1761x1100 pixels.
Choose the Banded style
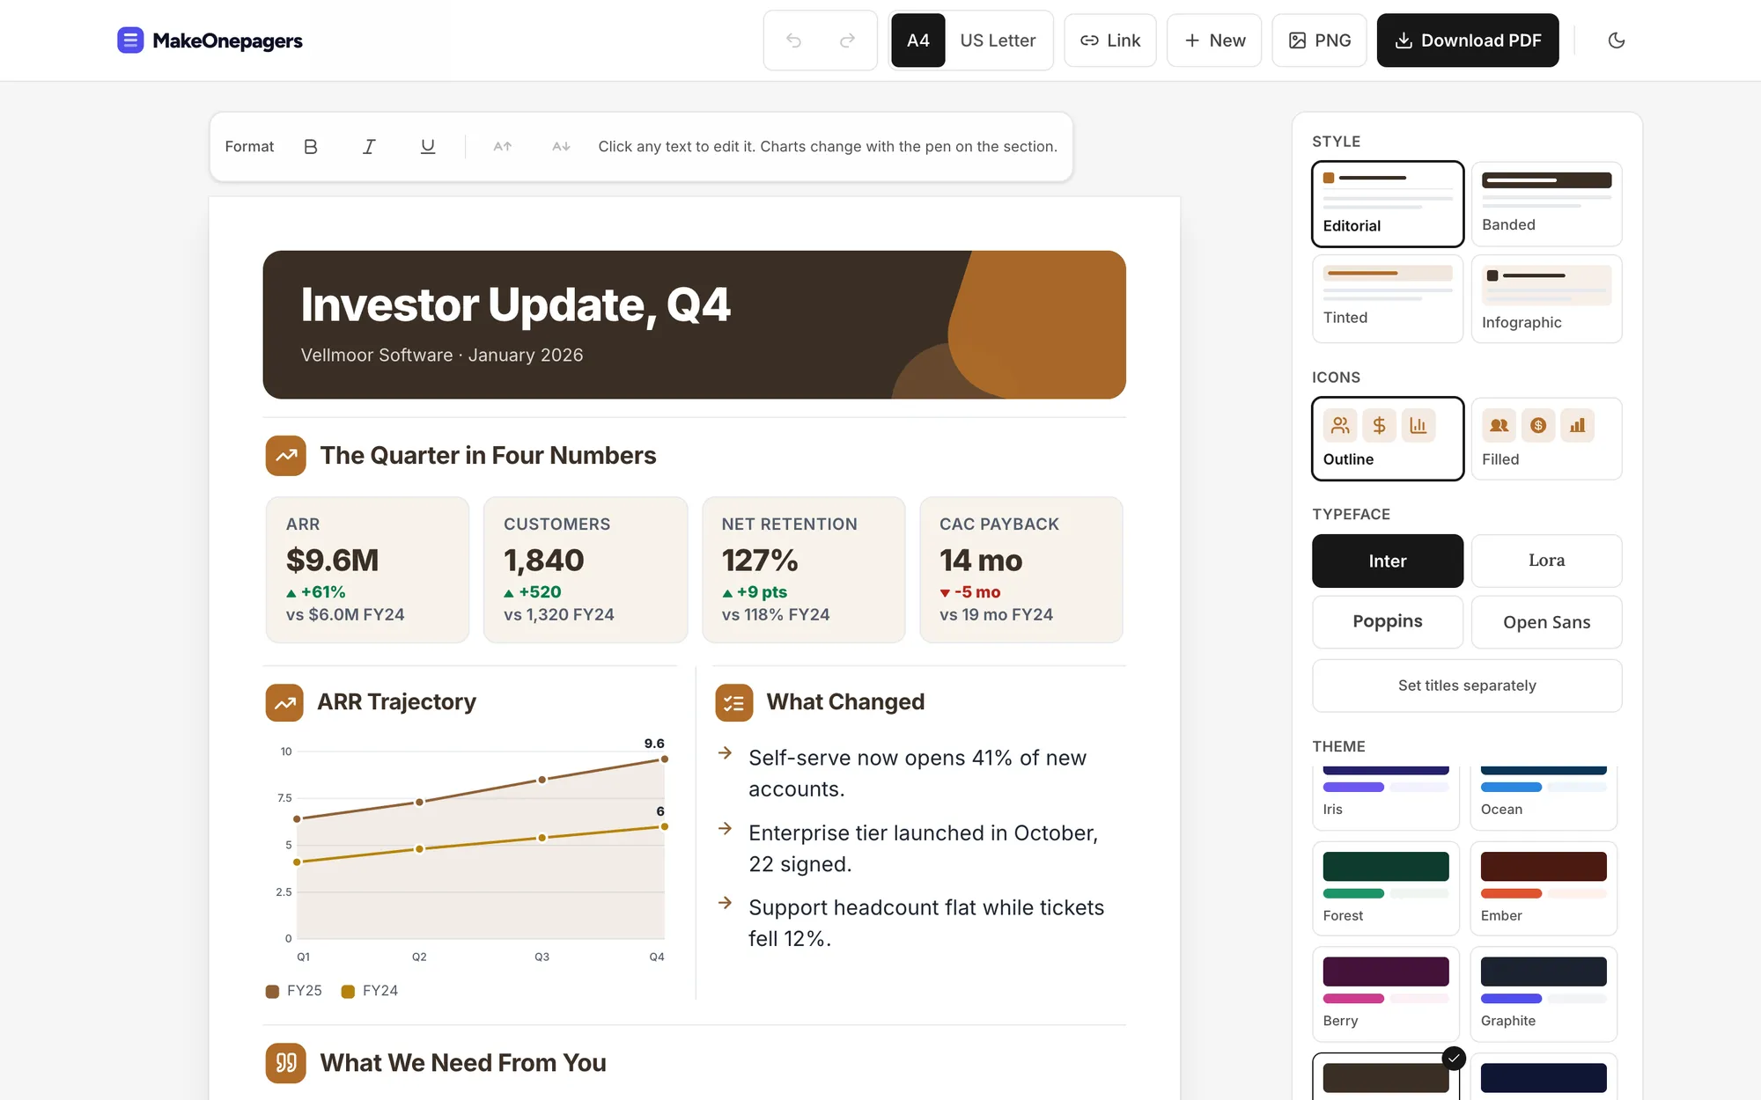coord(1546,203)
